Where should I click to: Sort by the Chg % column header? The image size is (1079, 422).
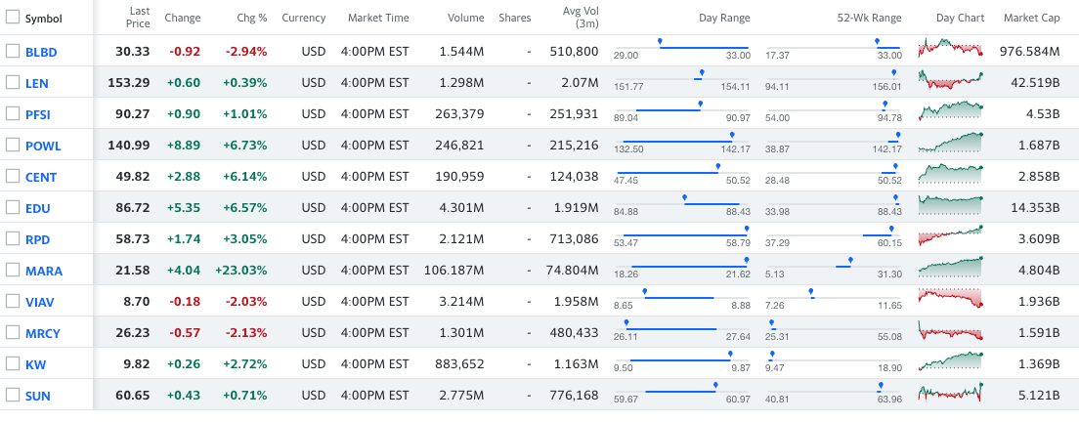click(251, 18)
